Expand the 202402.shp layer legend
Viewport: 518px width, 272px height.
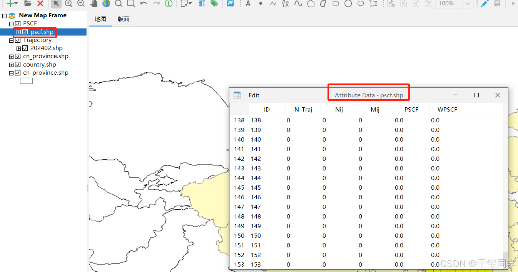point(18,48)
